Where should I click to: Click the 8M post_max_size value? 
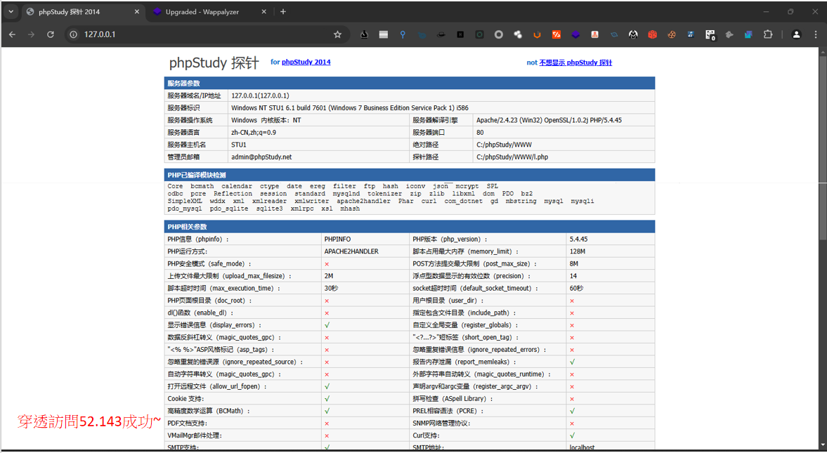click(574, 263)
